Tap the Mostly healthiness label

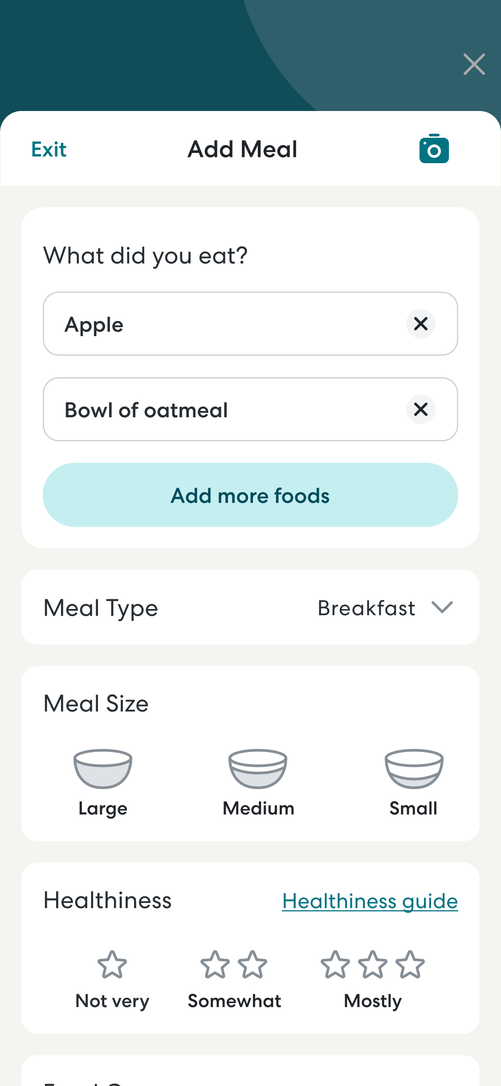pyautogui.click(x=373, y=1001)
